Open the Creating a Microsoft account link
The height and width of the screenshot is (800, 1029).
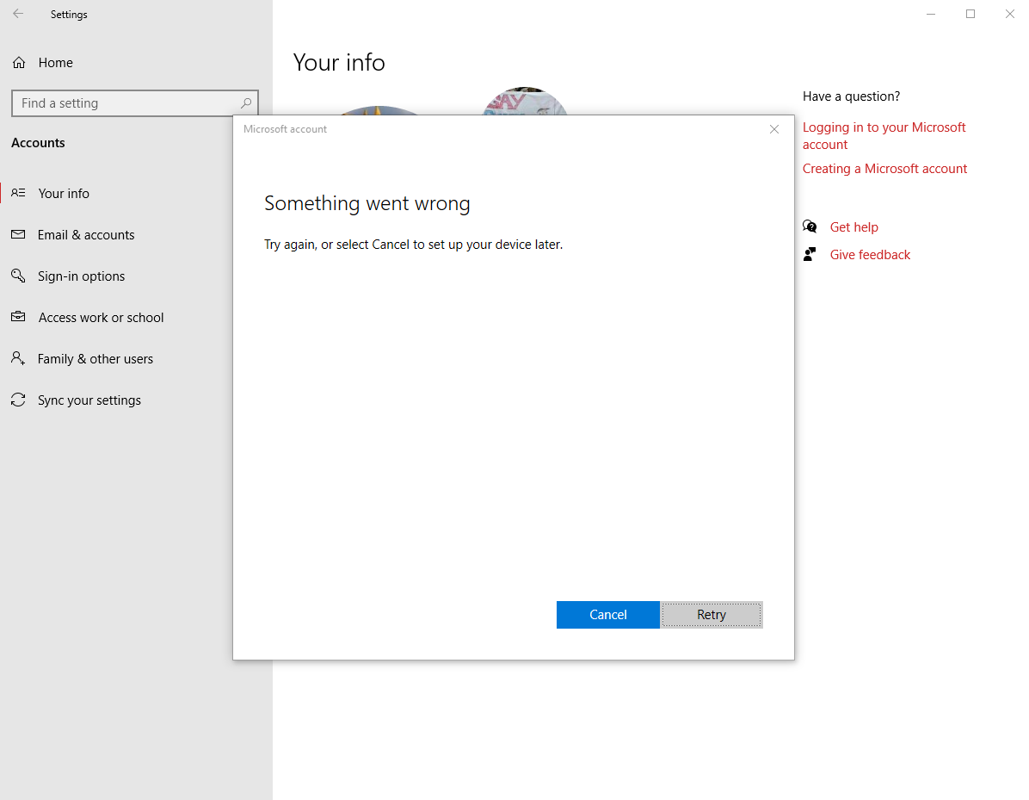tap(884, 168)
